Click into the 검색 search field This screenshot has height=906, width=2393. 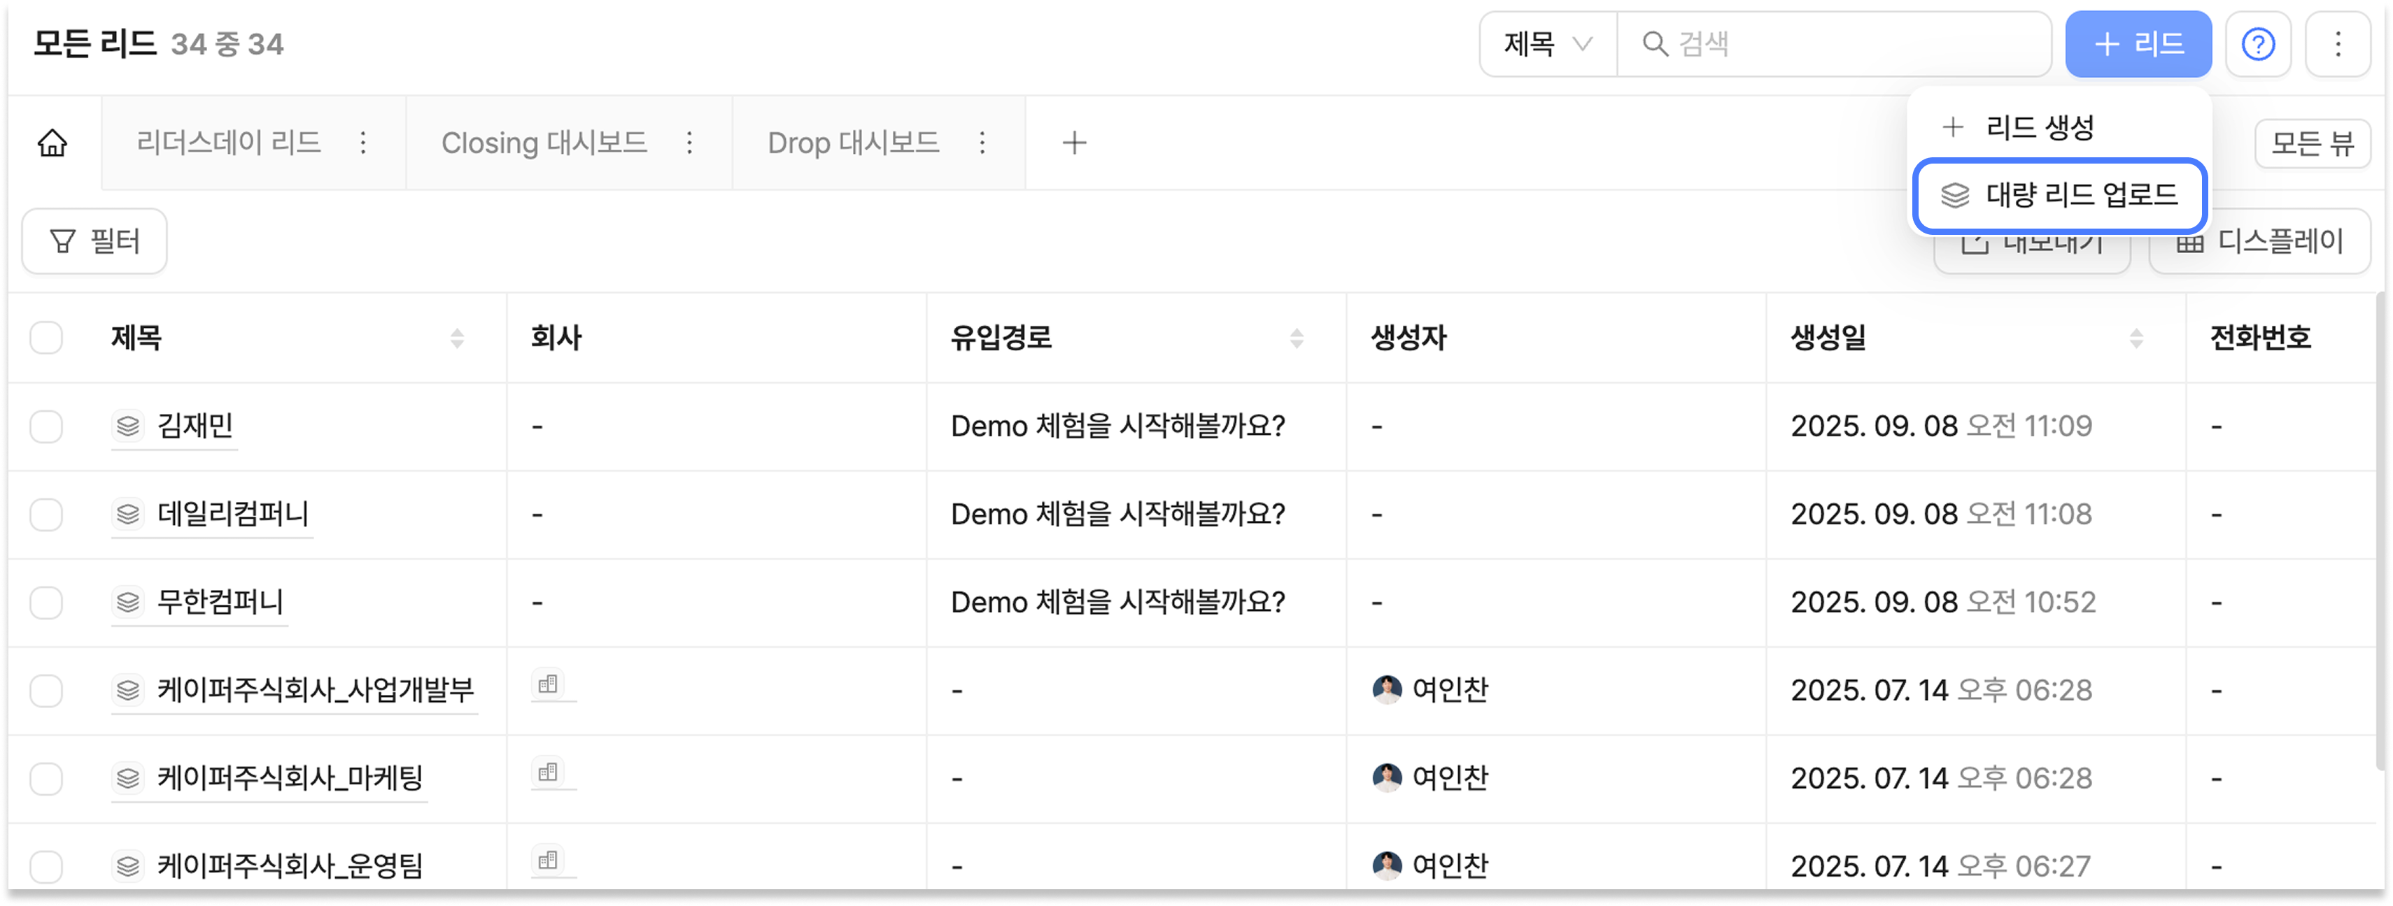click(1849, 43)
